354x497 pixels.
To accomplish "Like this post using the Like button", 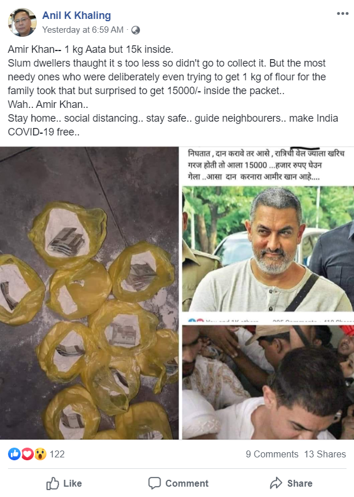I will (x=64, y=483).
